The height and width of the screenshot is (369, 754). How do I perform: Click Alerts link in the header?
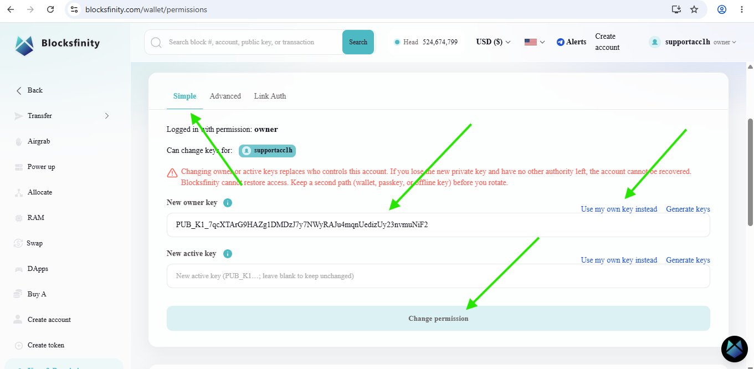pos(576,42)
